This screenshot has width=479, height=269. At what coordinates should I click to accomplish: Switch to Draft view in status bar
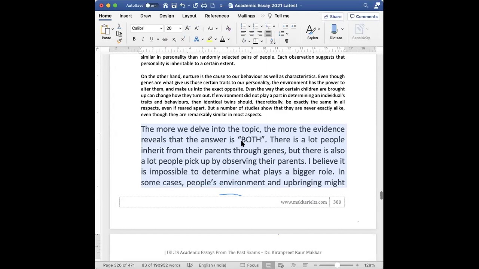(x=305, y=265)
